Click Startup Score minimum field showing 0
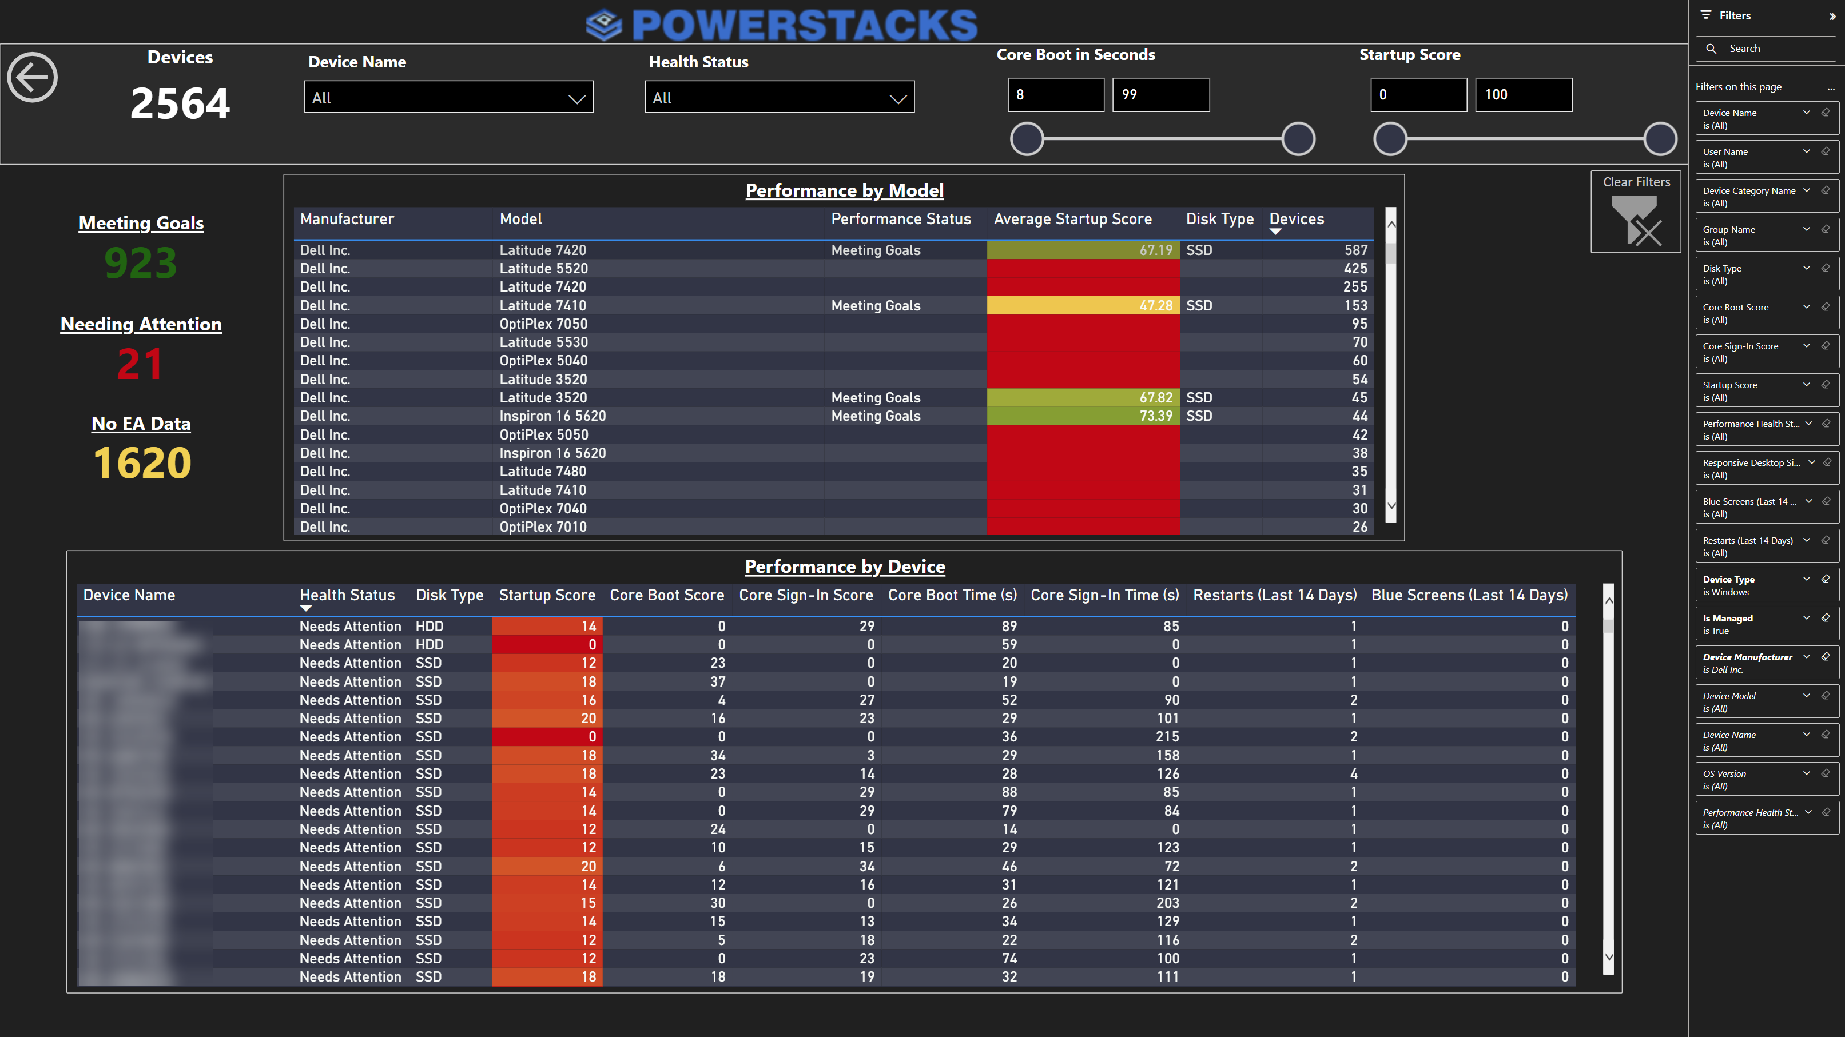 1418,94
